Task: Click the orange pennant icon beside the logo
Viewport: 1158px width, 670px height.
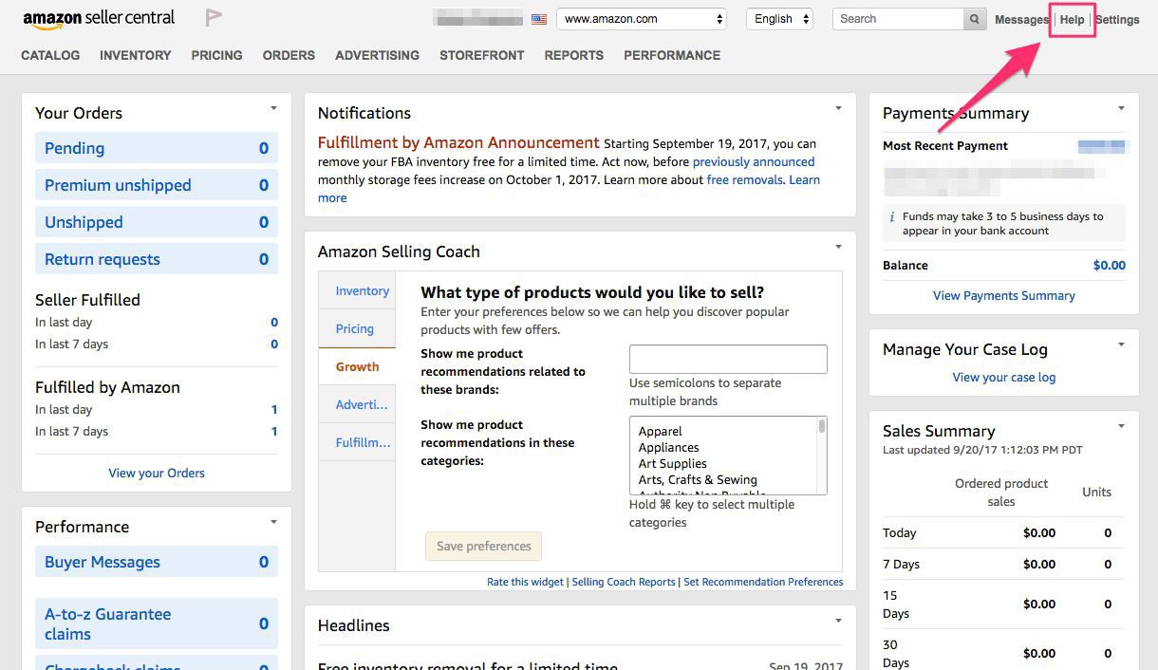Action: [x=212, y=16]
